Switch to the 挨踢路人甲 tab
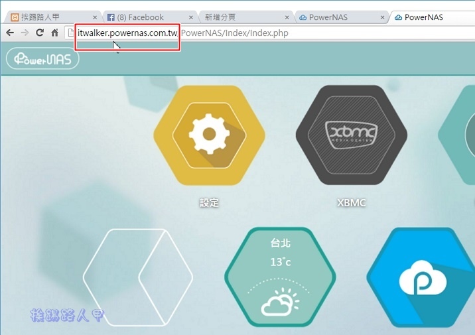The height and width of the screenshot is (335, 475). [50, 17]
